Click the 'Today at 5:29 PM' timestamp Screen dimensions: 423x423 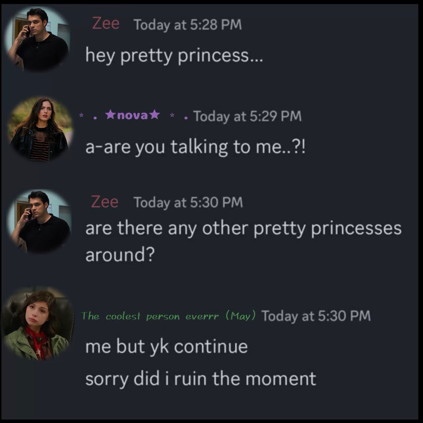coord(247,116)
